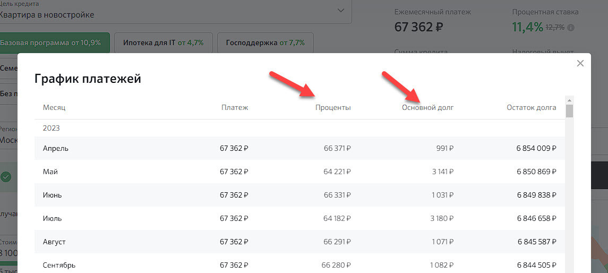This screenshot has height=273, width=608.
Task: Click interest value 64 221 ₽
Action: [337, 172]
